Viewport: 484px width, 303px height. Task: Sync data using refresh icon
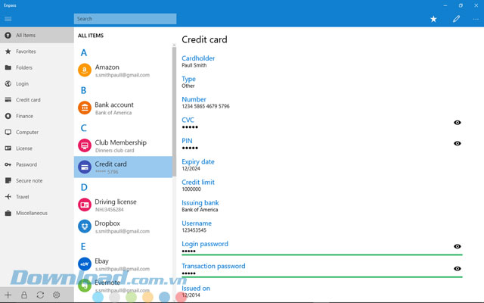[40, 295]
